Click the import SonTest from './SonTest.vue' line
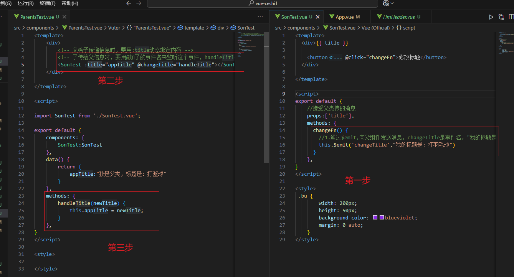 (x=87, y=115)
